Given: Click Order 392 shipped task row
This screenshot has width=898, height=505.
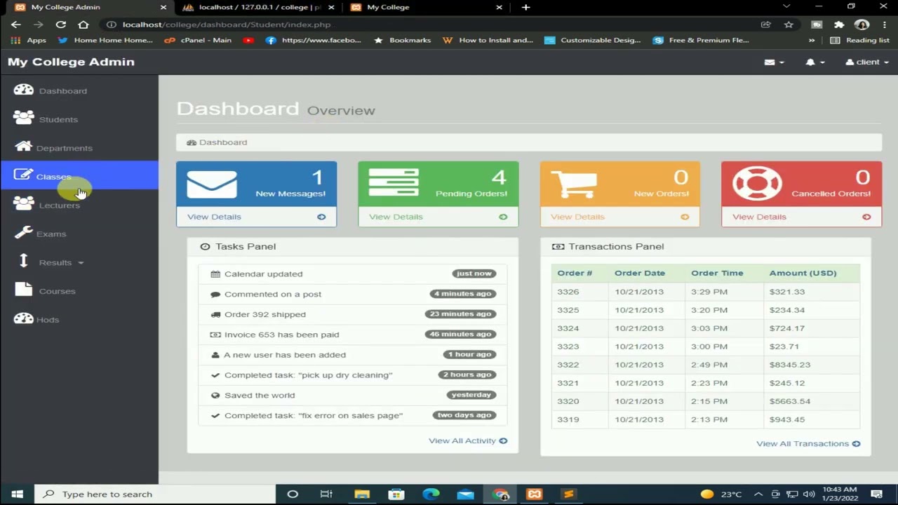Looking at the screenshot, I should tap(352, 314).
